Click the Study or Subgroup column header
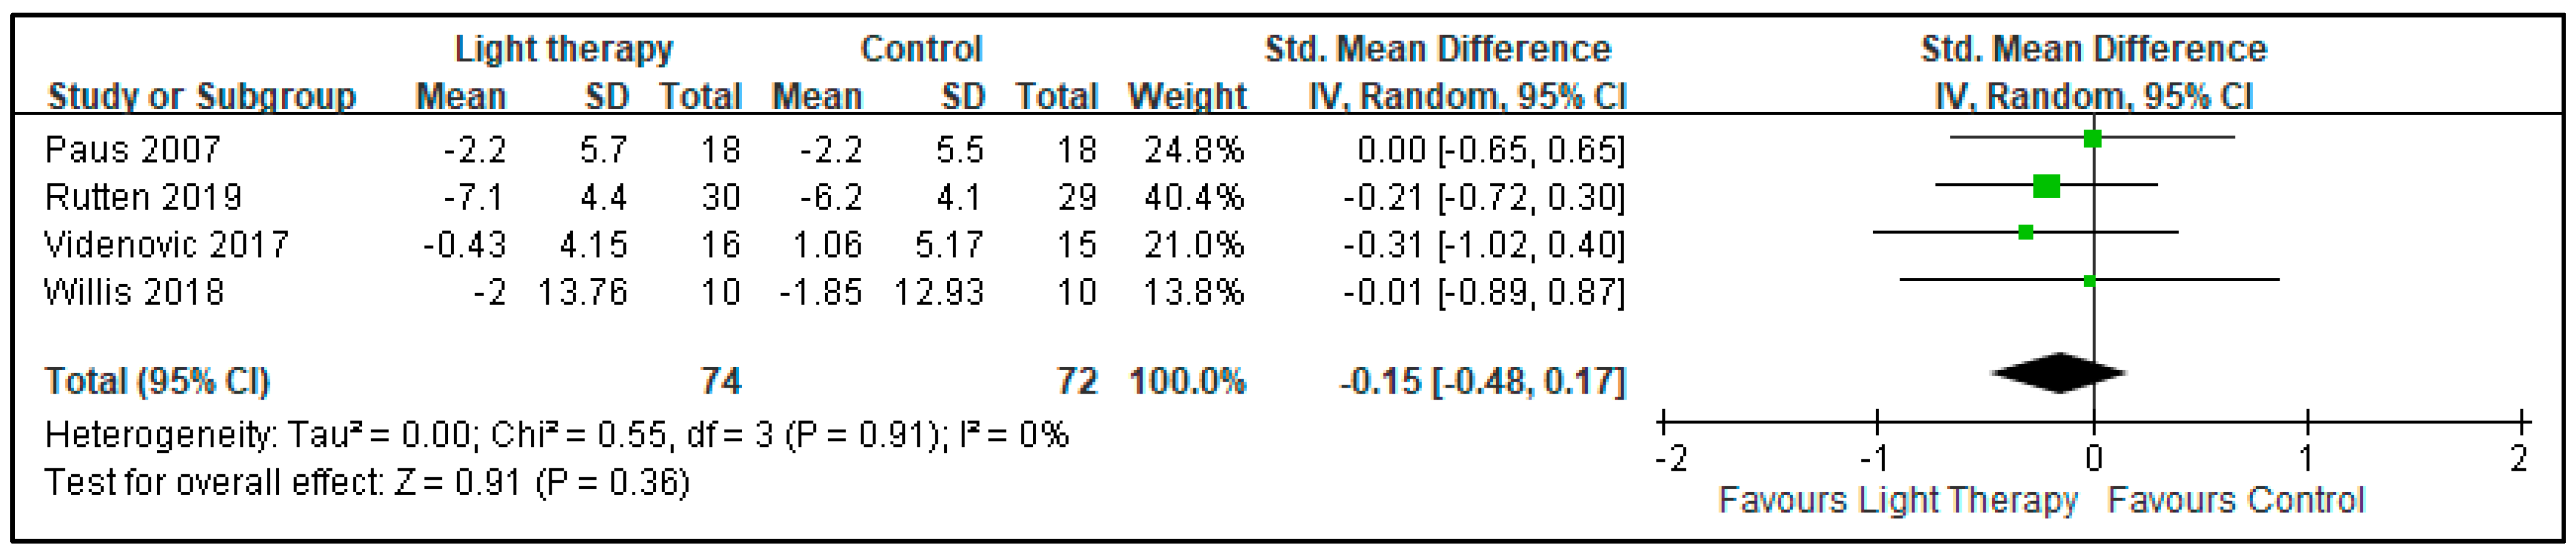 click(202, 96)
